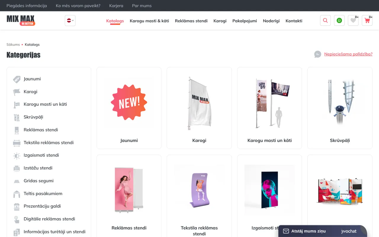
Task: Open the shopping cart icon
Action: (367, 20)
